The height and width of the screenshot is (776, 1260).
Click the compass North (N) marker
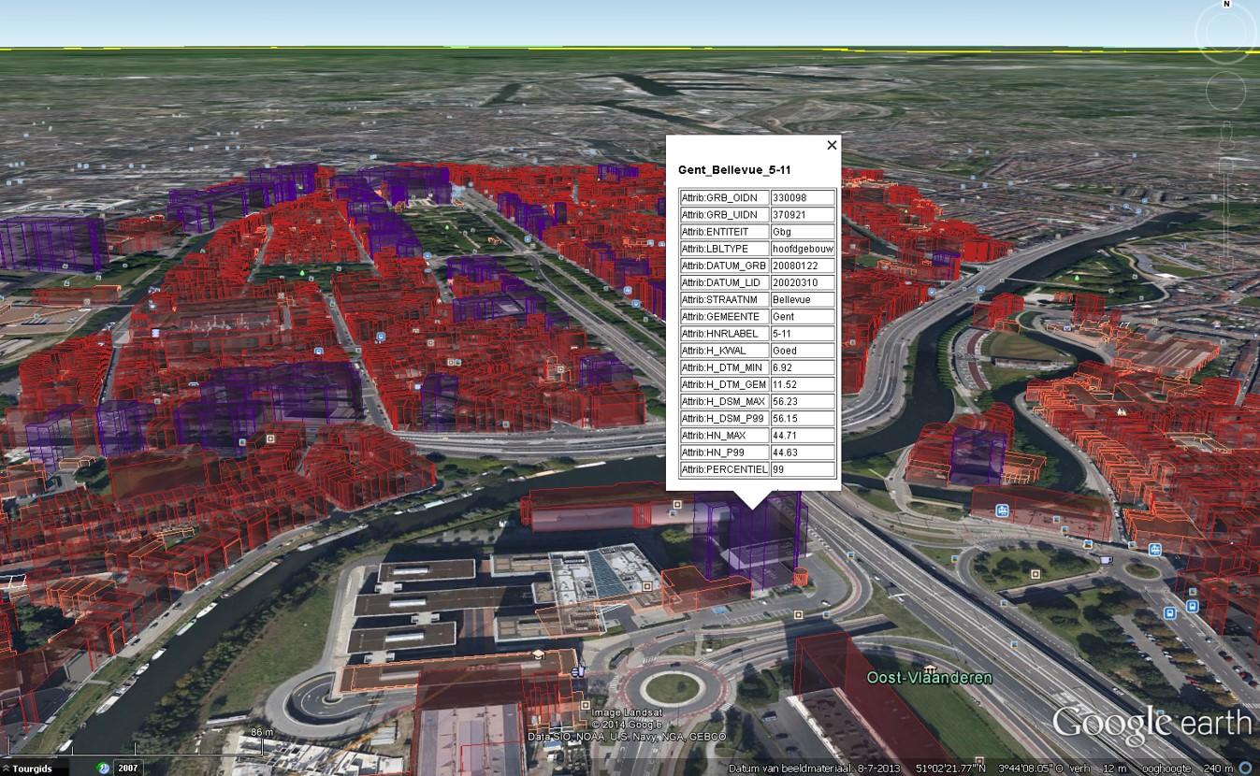click(1225, 5)
